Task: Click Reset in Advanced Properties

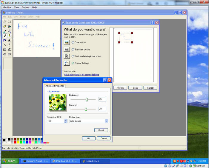Action: click(101, 130)
